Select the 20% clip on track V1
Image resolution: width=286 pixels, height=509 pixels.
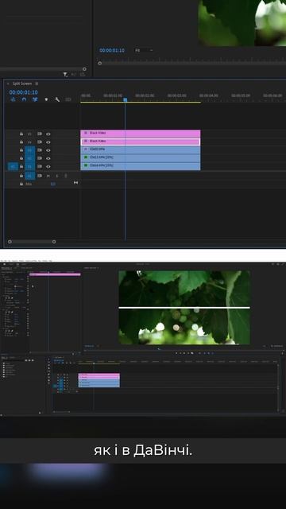[x=141, y=166]
